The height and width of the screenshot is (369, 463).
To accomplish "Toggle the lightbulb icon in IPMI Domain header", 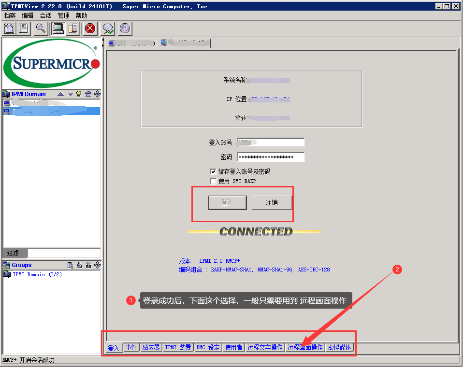I will click(x=78, y=94).
